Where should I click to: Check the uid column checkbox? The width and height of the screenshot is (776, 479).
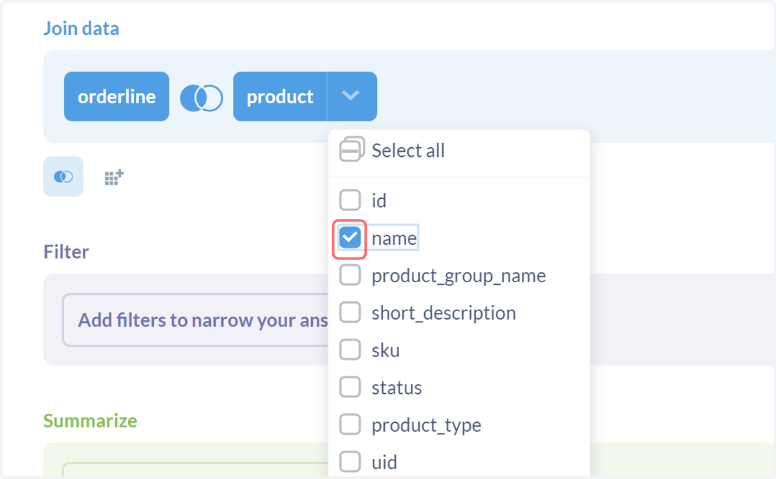350,462
